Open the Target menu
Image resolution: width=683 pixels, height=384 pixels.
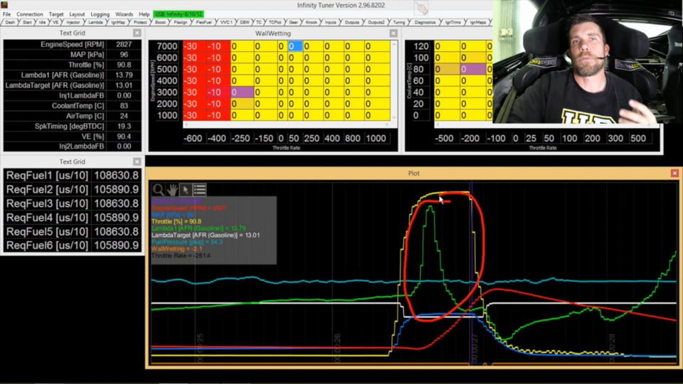point(56,14)
